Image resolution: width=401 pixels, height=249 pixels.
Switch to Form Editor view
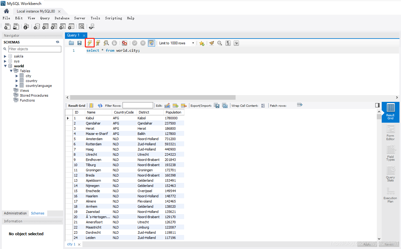point(390,133)
